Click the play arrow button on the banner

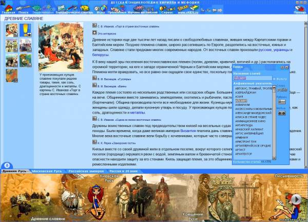(x=296, y=199)
